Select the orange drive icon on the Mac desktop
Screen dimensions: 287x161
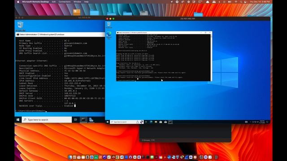[77, 12]
